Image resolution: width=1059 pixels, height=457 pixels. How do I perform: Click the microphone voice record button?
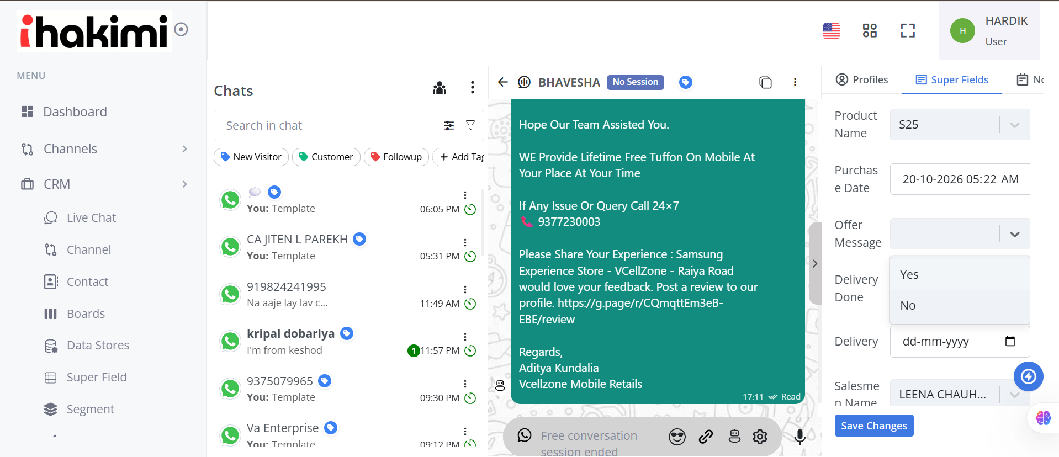pyautogui.click(x=799, y=437)
